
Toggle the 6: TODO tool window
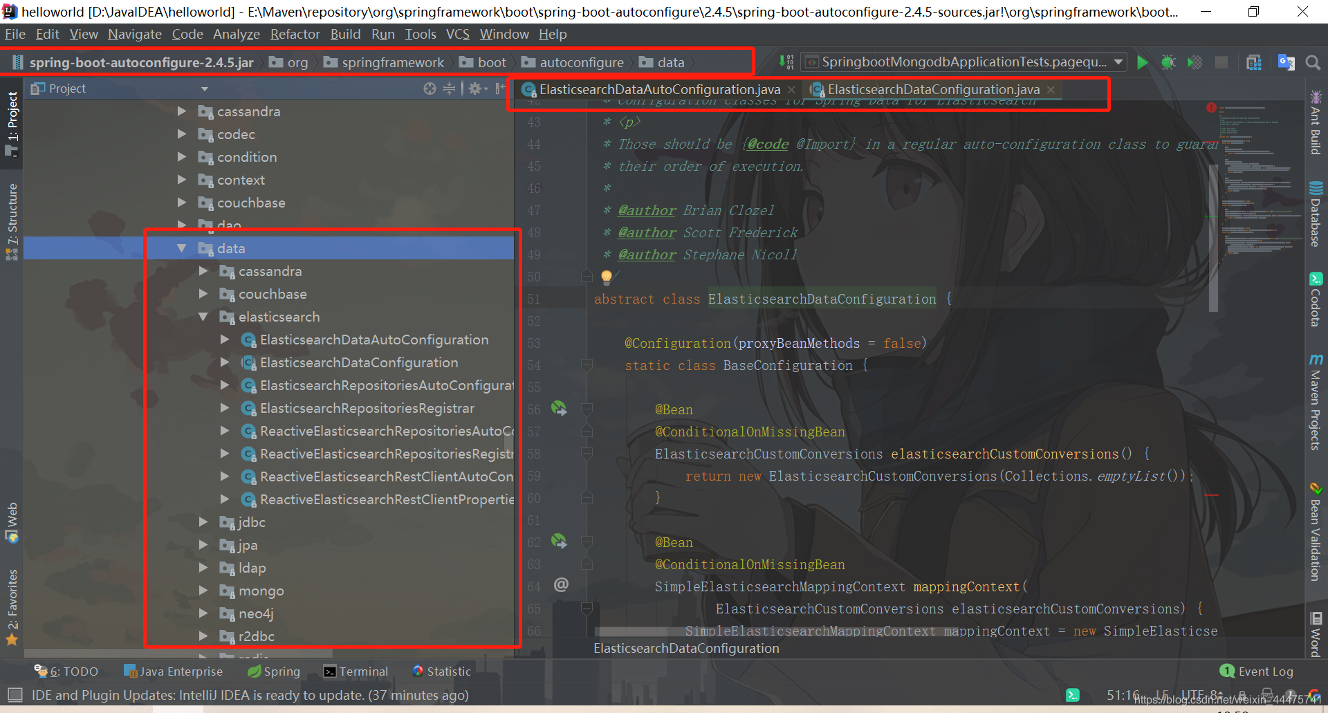click(x=66, y=671)
